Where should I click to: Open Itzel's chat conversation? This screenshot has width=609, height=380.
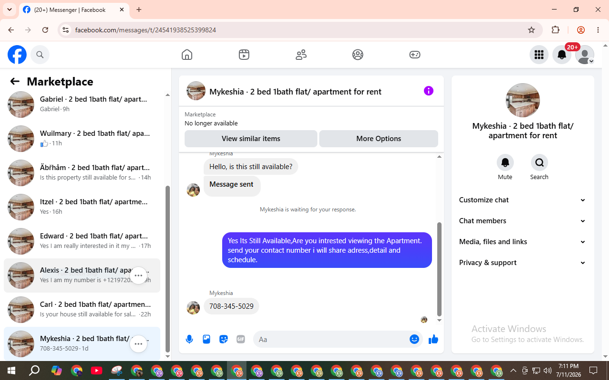(82, 207)
